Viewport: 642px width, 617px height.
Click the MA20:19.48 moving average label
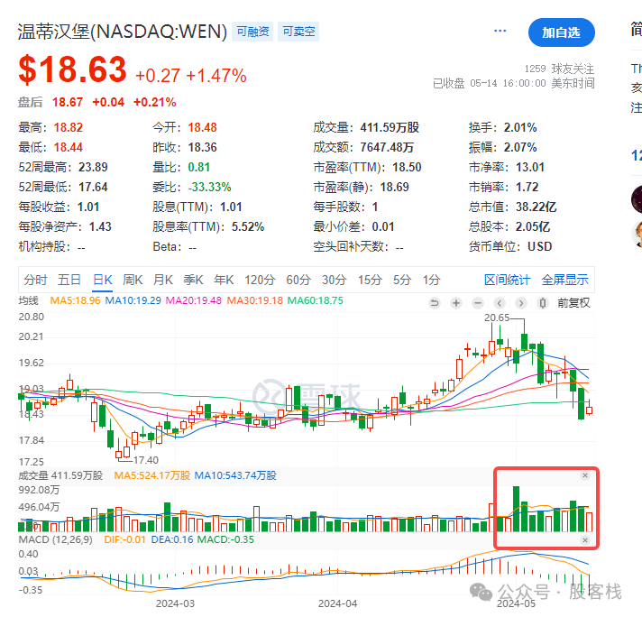[194, 300]
